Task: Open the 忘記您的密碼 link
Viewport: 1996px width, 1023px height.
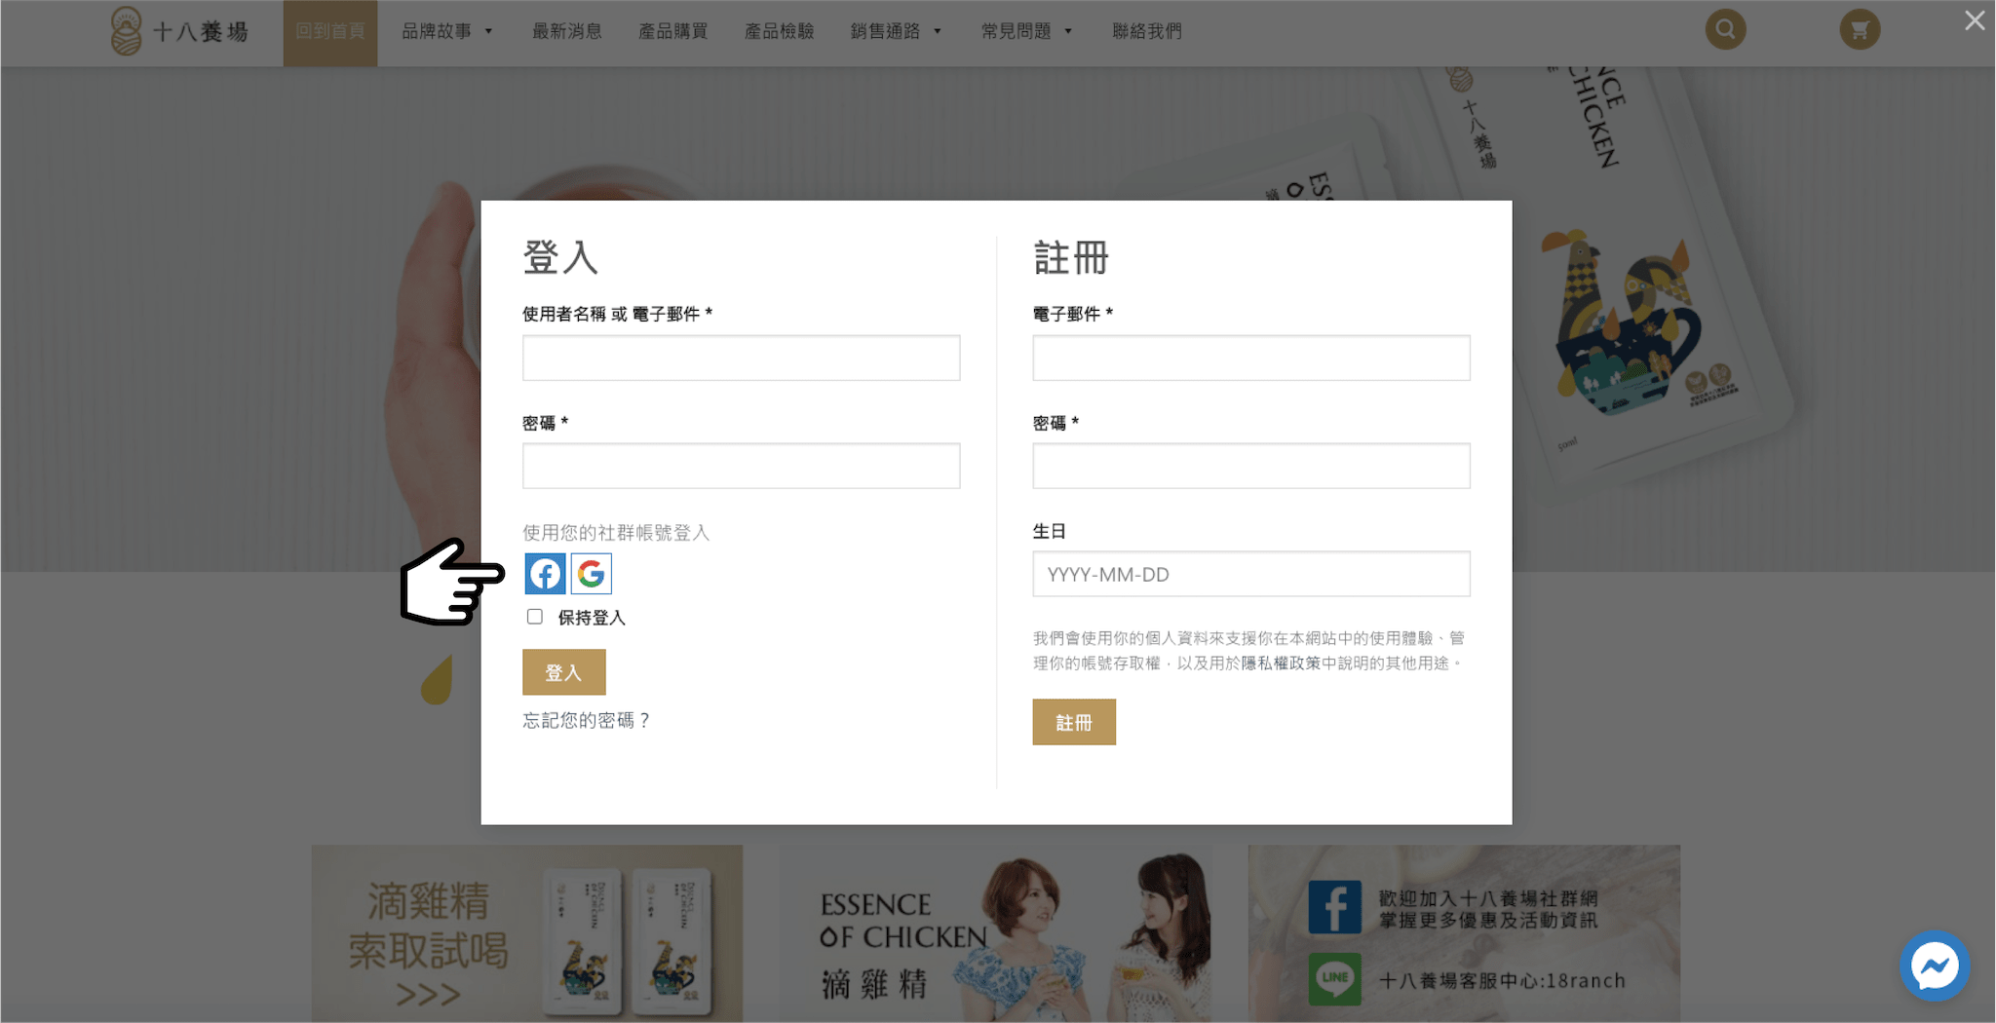Action: pyautogui.click(x=586, y=720)
